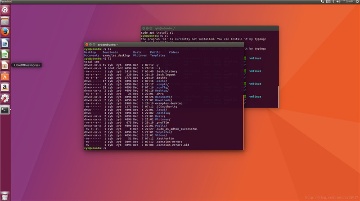Open Firefox web browser
The height and width of the screenshot is (201, 360).
[5, 32]
